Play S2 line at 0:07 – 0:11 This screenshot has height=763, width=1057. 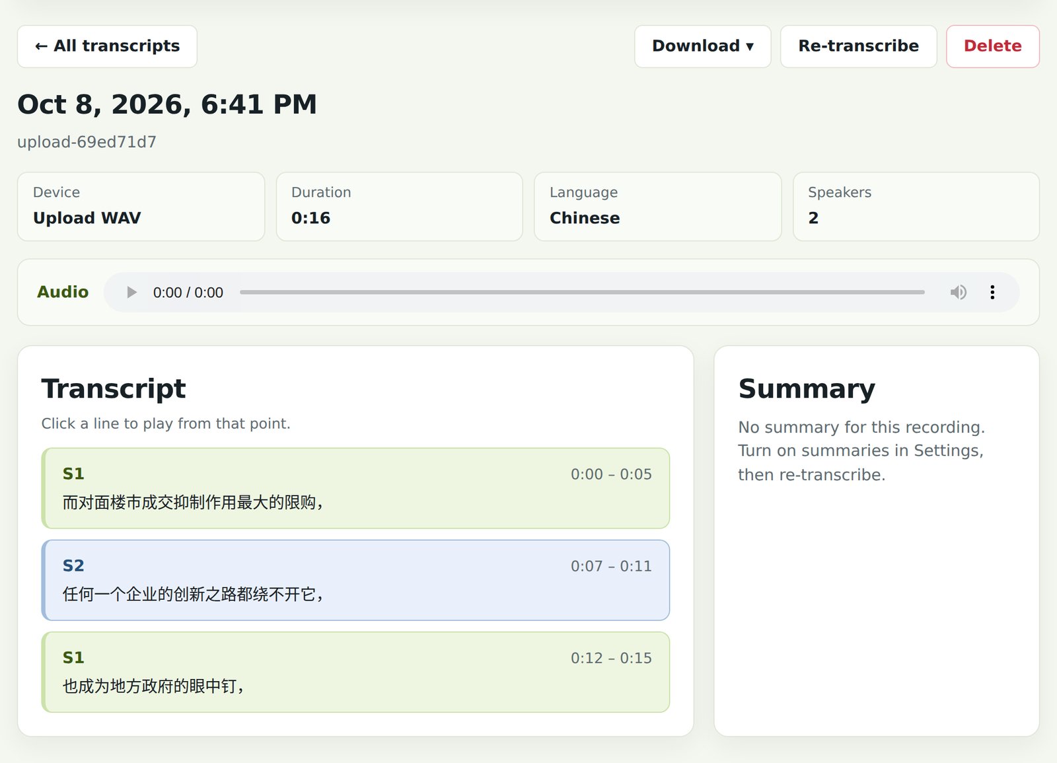pos(355,580)
